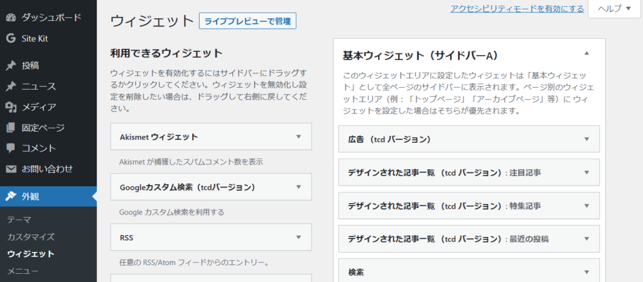Expand the Akismet ウィジェット arrow

pos(298,136)
